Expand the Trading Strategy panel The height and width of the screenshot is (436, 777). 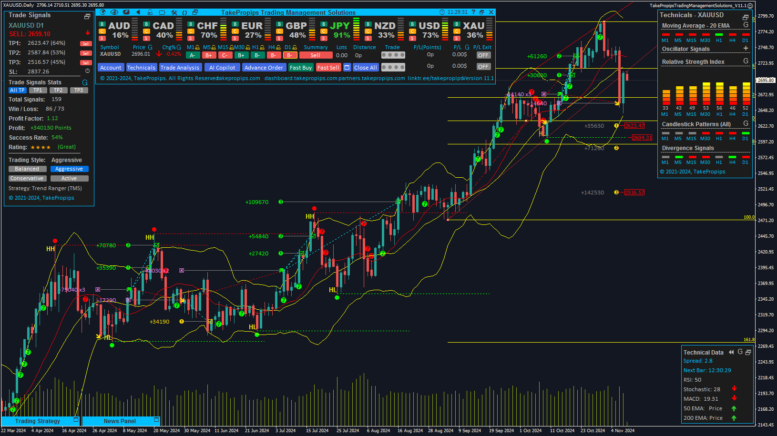pyautogui.click(x=76, y=420)
